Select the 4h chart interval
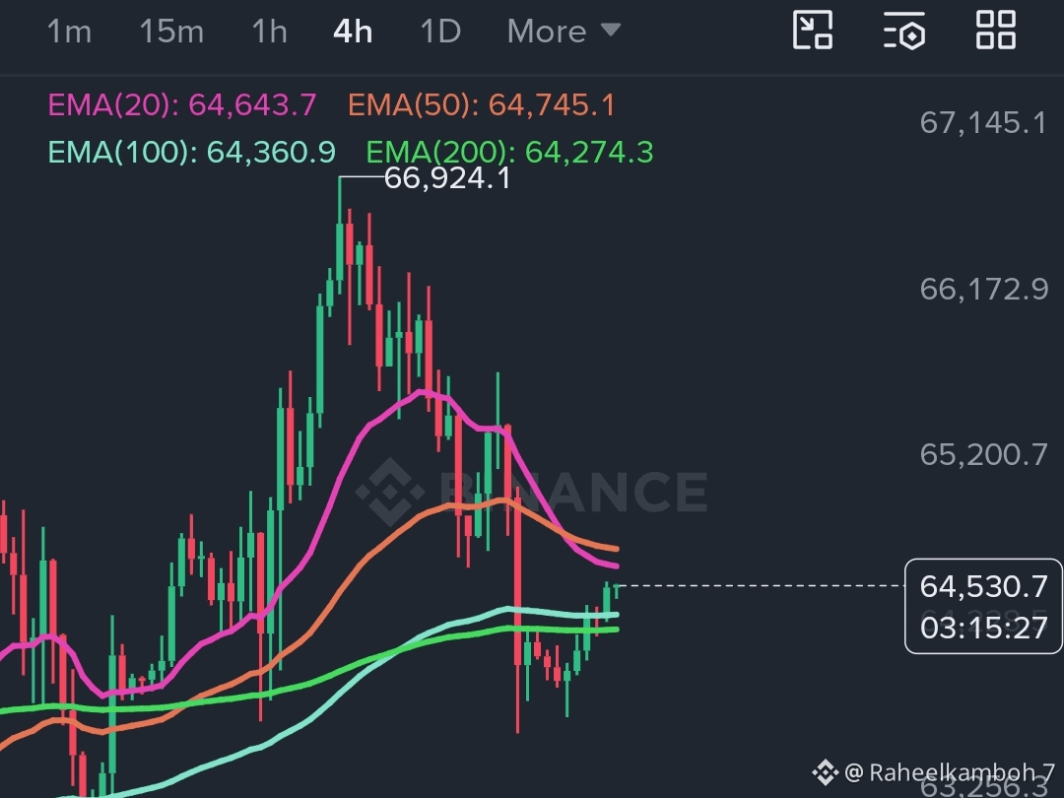This screenshot has width=1064, height=798. click(353, 32)
